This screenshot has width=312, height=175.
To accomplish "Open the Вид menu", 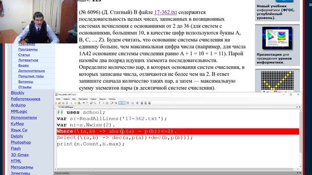I will (74, 99).
